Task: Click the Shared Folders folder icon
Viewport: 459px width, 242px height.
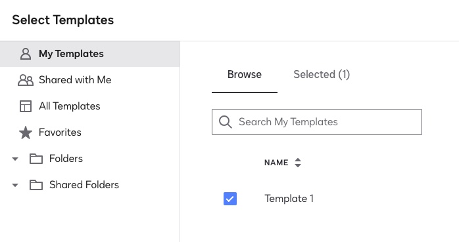Action: click(x=36, y=185)
